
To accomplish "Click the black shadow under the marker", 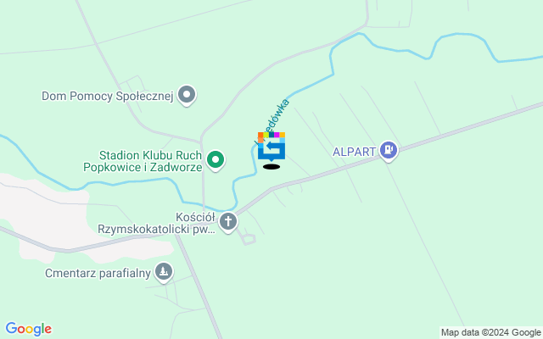I will (x=271, y=167).
